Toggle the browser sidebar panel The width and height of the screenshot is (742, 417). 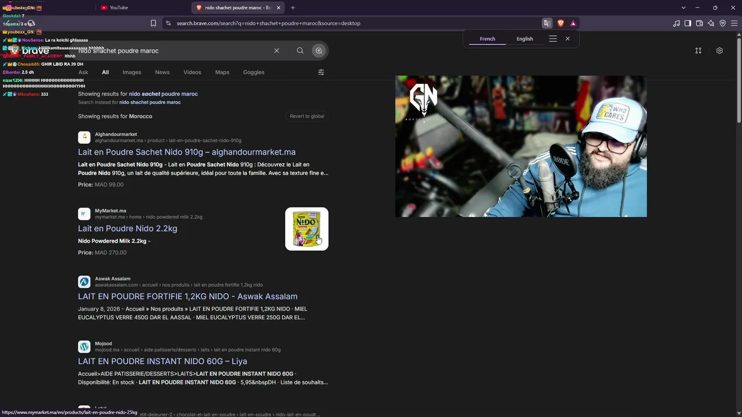click(688, 23)
